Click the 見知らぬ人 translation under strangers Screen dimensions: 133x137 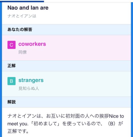(29, 88)
